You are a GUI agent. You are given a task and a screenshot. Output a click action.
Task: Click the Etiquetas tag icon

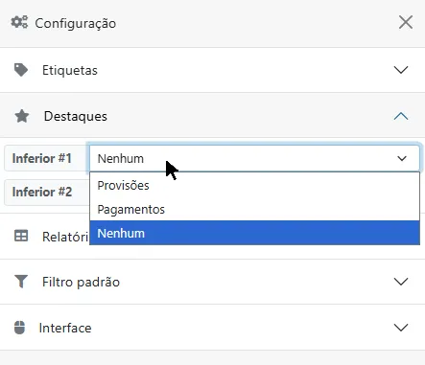pyautogui.click(x=21, y=70)
